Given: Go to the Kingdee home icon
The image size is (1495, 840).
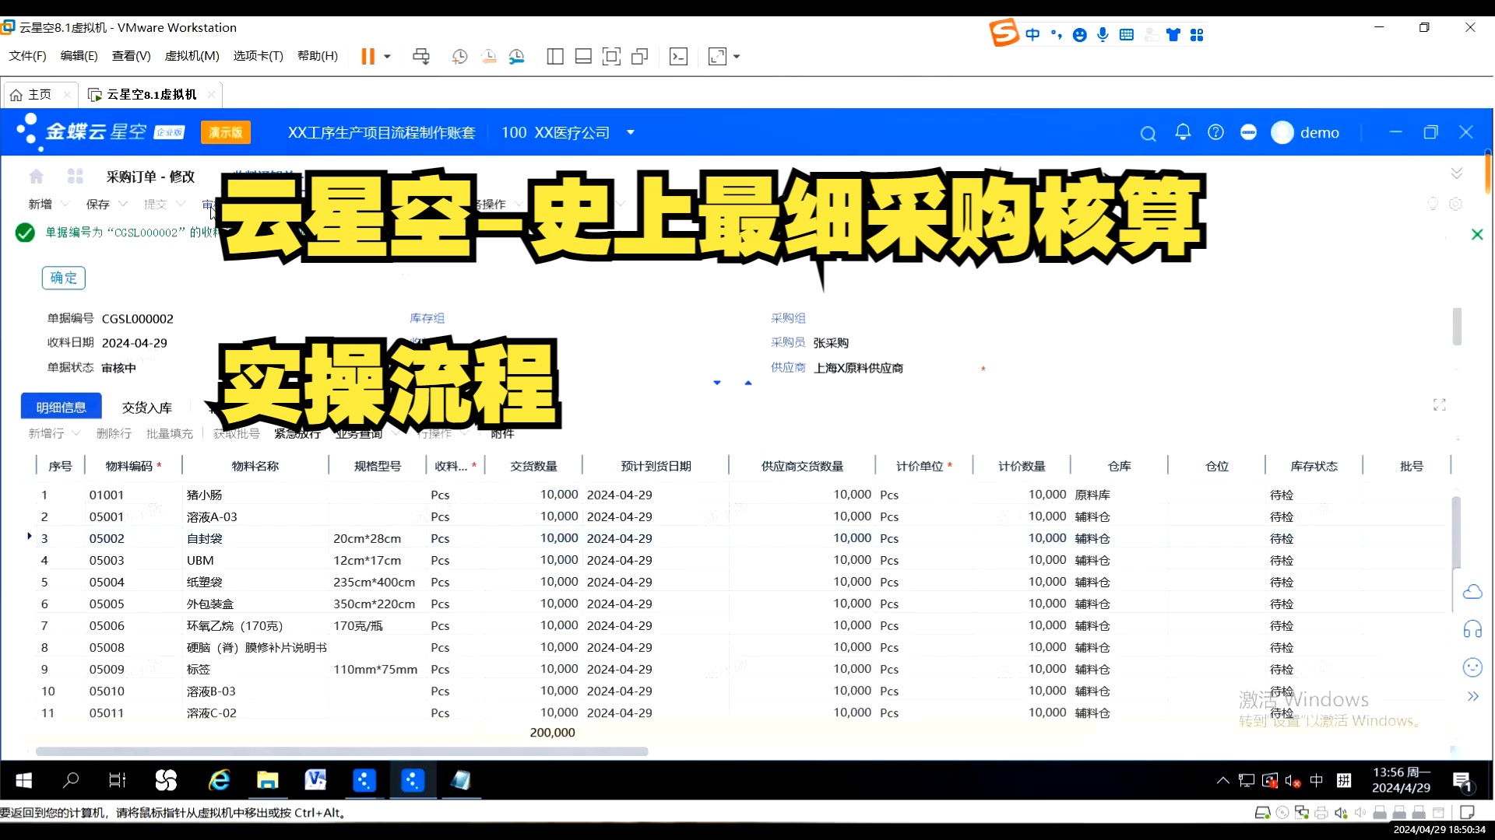Looking at the screenshot, I should coord(36,176).
